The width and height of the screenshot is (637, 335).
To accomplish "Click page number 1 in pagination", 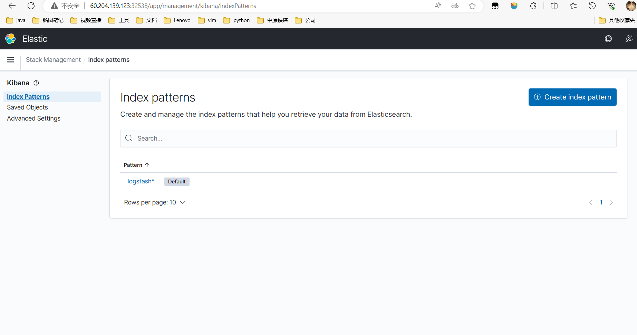I will [601, 202].
